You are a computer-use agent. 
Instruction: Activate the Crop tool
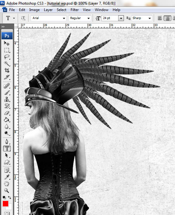7,70
